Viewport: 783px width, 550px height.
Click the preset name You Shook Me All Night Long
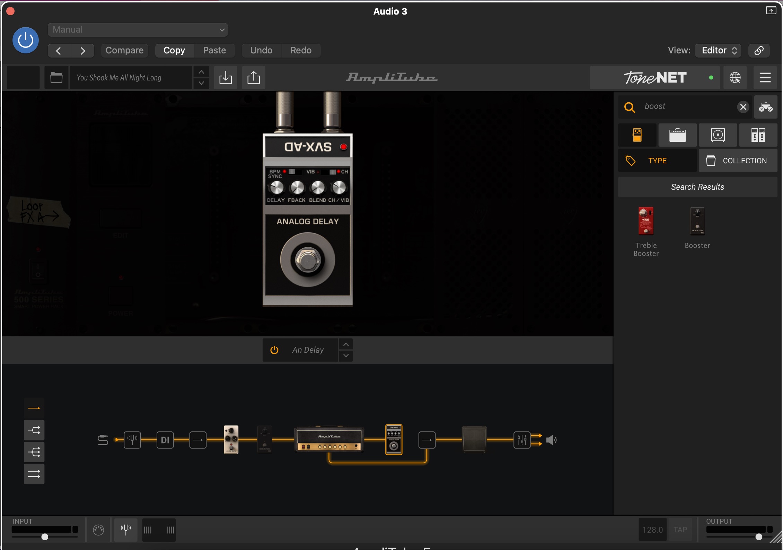pos(131,78)
